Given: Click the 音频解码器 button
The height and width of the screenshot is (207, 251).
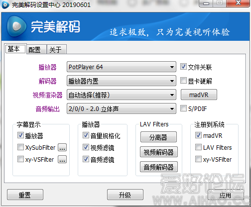Looking at the screenshot, I should 159,167.
